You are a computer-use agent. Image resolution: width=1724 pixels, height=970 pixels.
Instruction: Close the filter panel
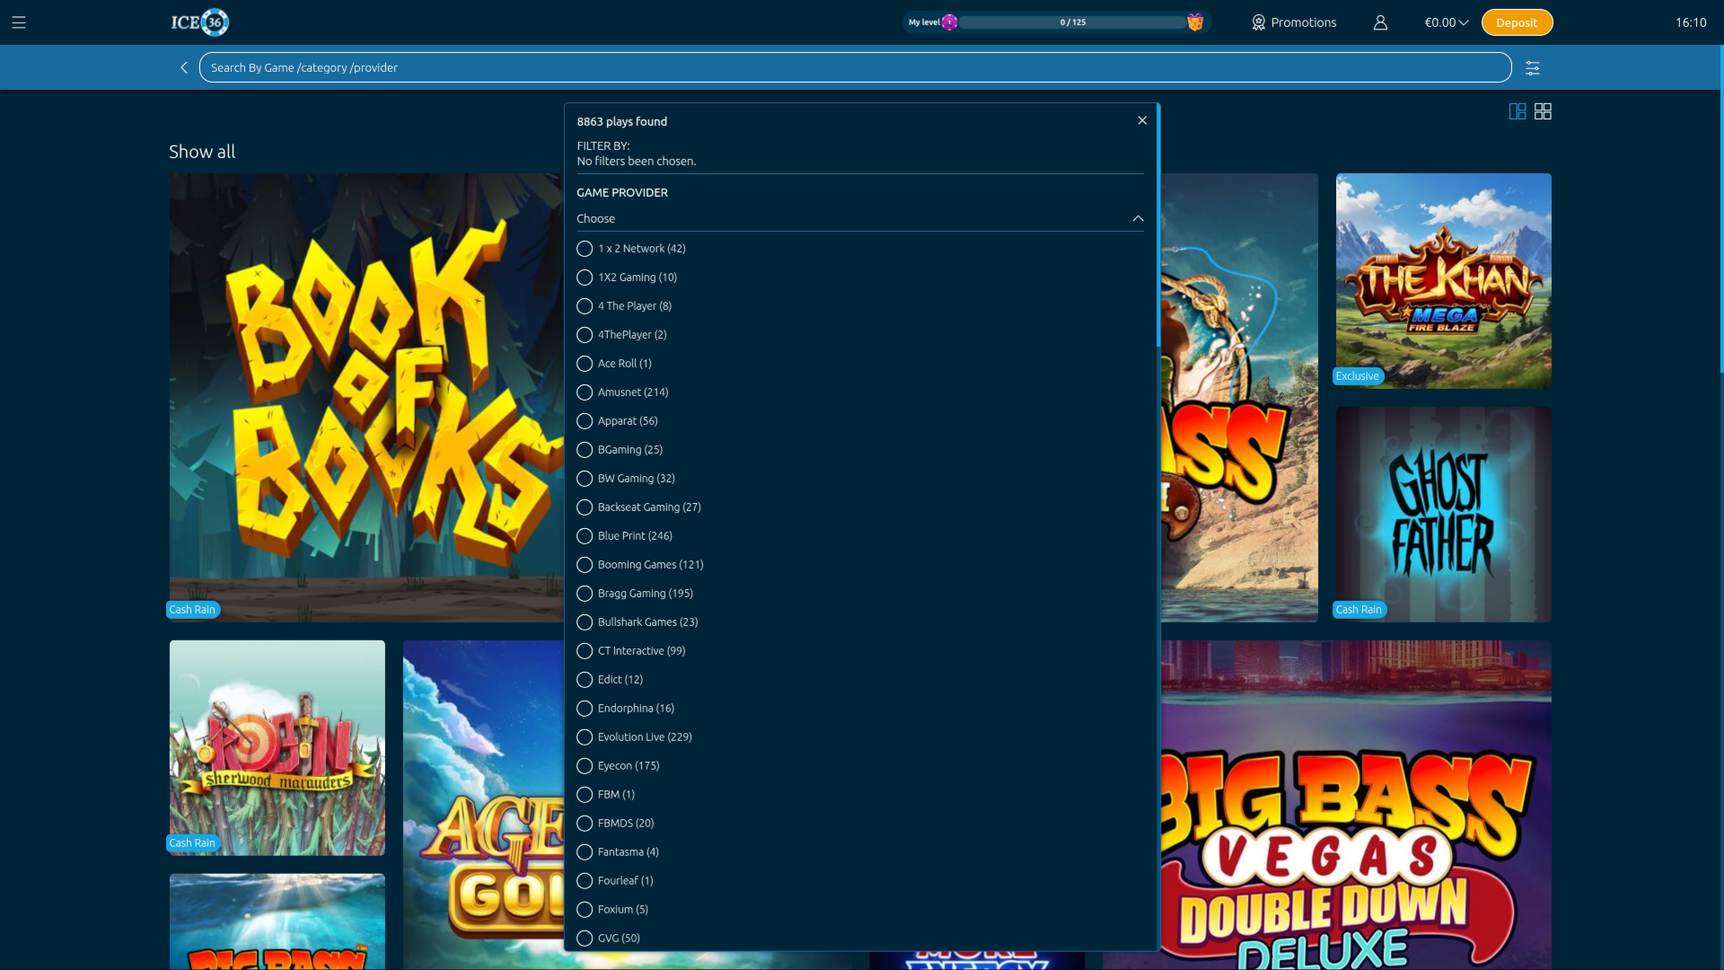click(1142, 120)
